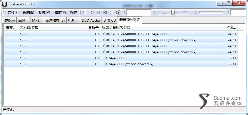Sort by 艺术家/专辑 column header
The image size is (248, 115).
coord(50,28)
